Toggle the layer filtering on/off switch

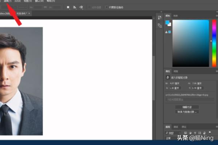pyautogui.click(x=210, y=132)
